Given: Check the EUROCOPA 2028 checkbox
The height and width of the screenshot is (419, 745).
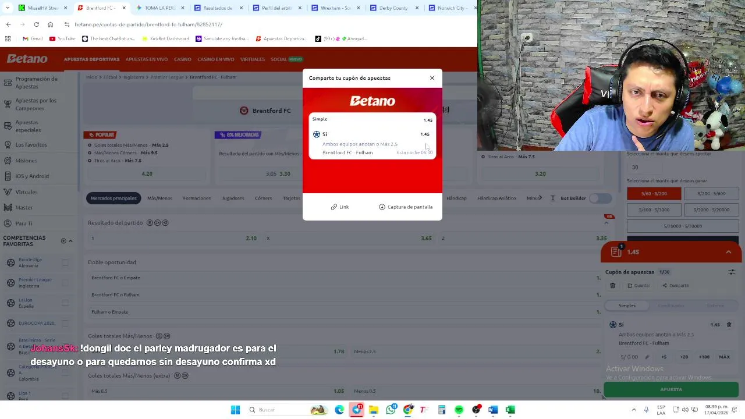Looking at the screenshot, I should (65, 323).
